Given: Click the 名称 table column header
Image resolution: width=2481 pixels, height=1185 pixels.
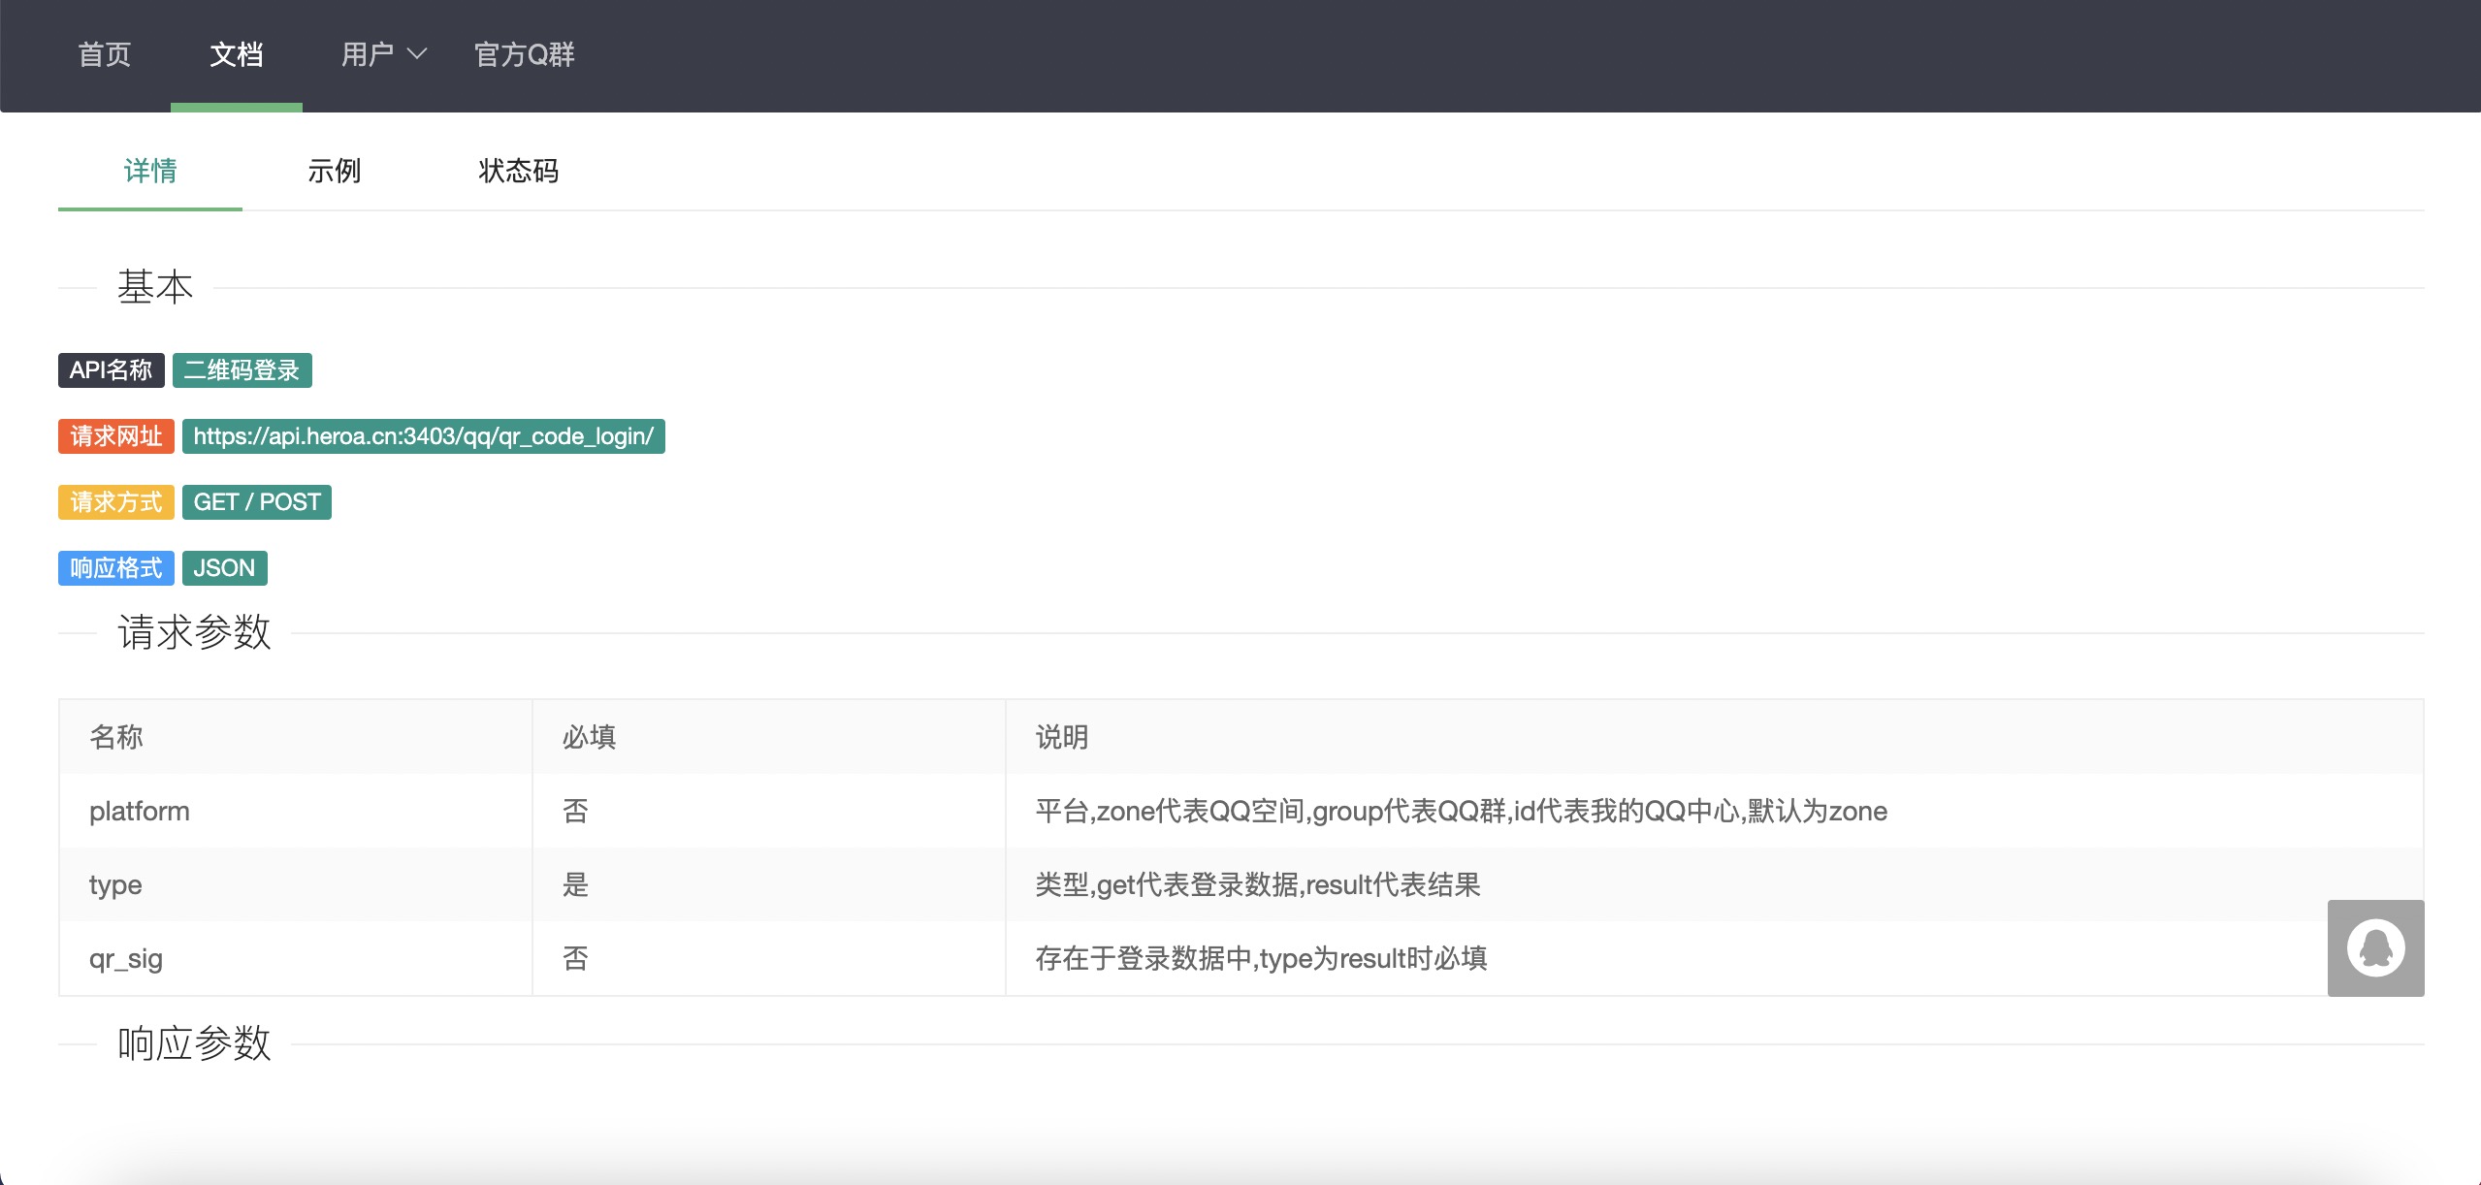Looking at the screenshot, I should [x=296, y=737].
